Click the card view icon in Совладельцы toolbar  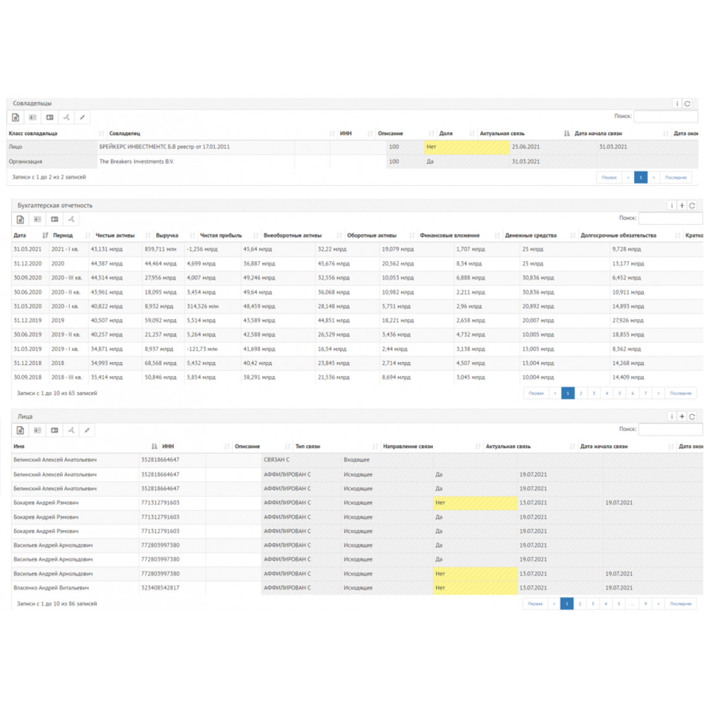(x=33, y=117)
